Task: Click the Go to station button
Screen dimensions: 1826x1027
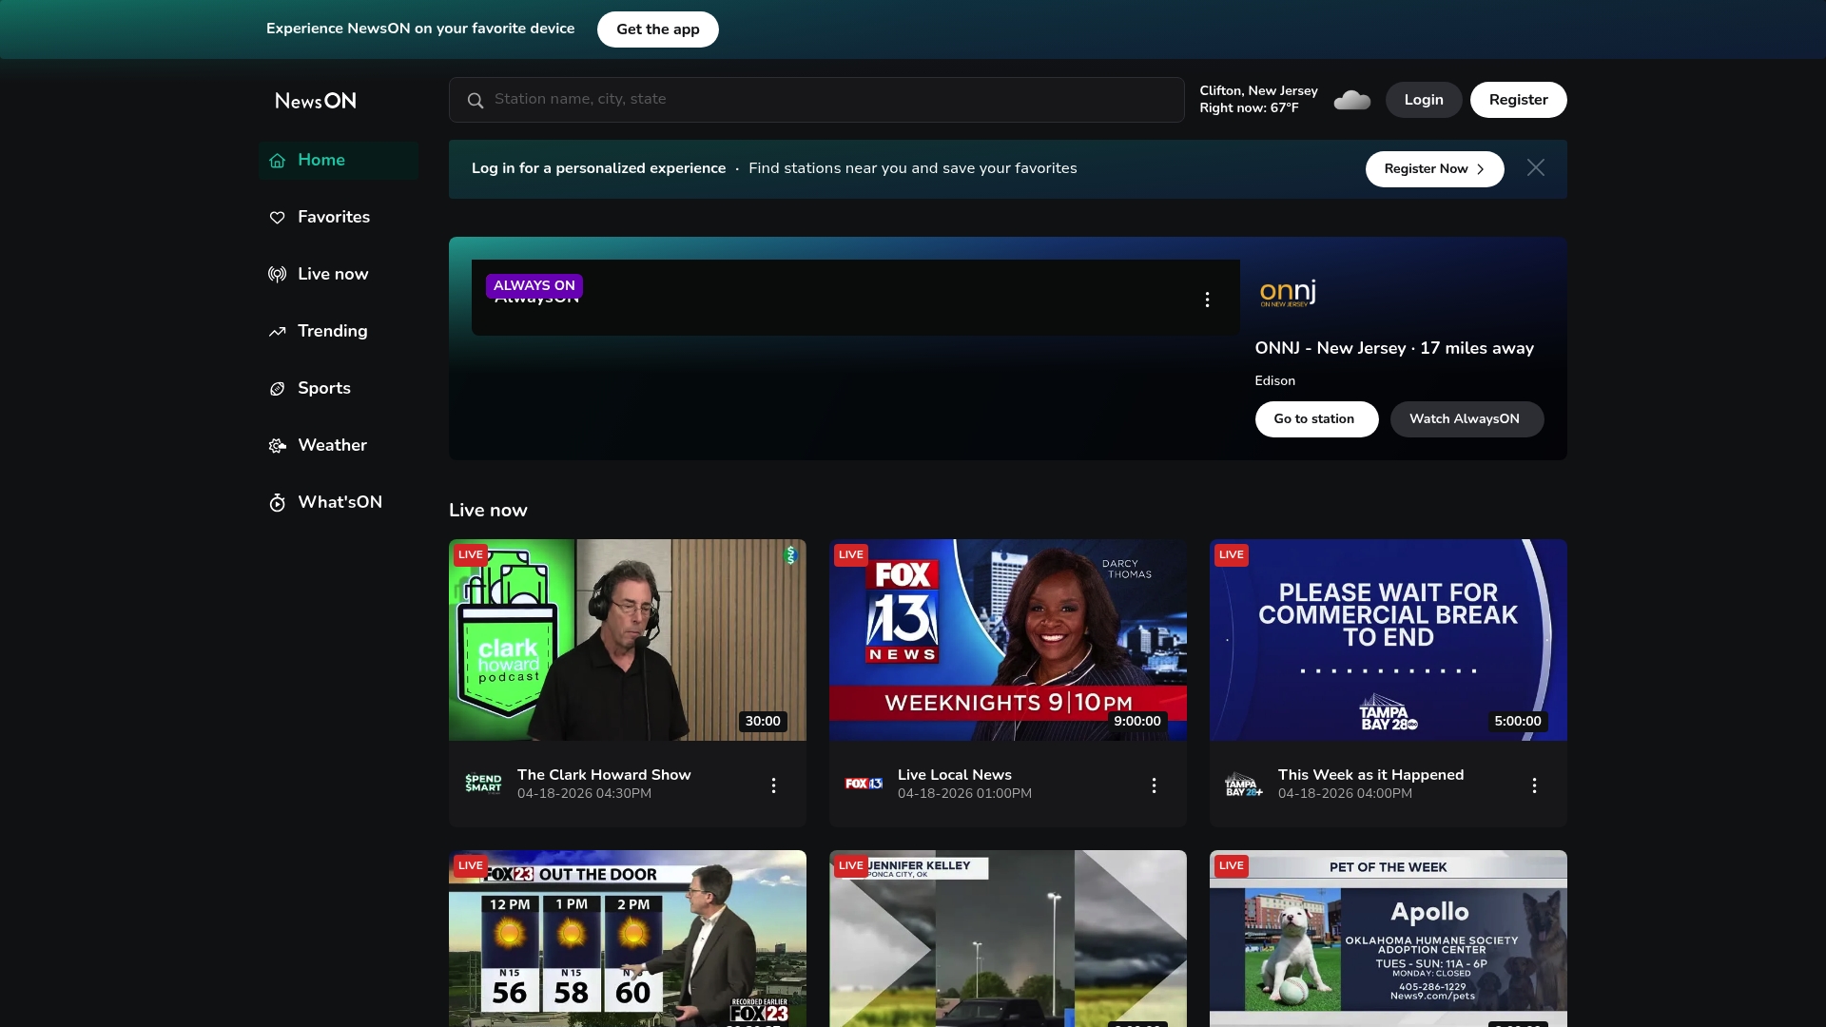Action: [1316, 419]
